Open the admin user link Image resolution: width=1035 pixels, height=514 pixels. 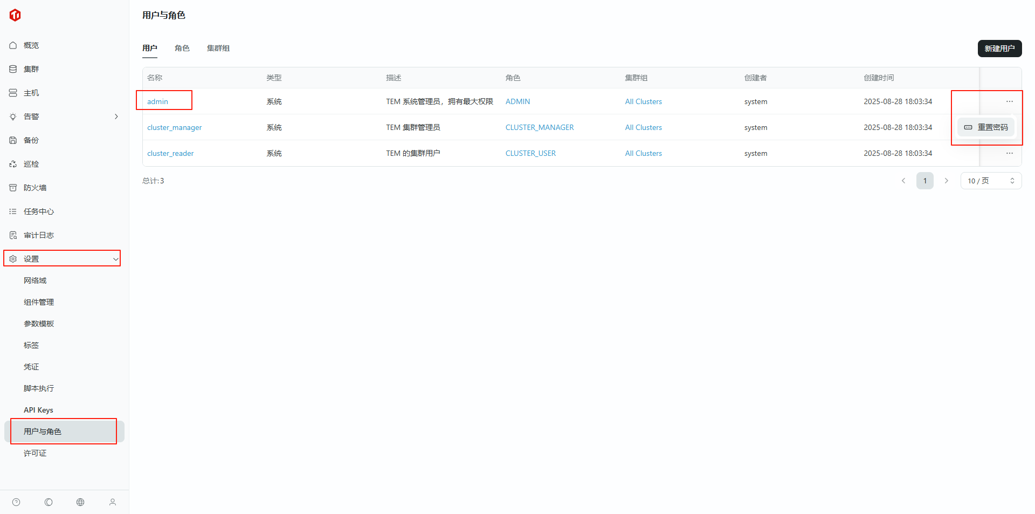pyautogui.click(x=157, y=101)
